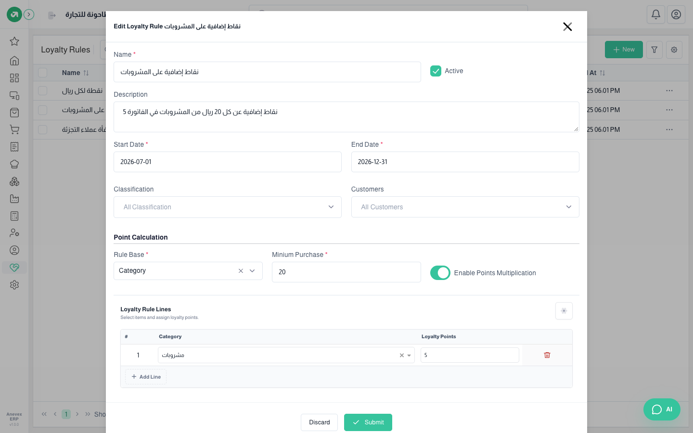This screenshot has width=693, height=433.
Task: Expand the مشروبات category dropdown arrow
Action: point(409,356)
